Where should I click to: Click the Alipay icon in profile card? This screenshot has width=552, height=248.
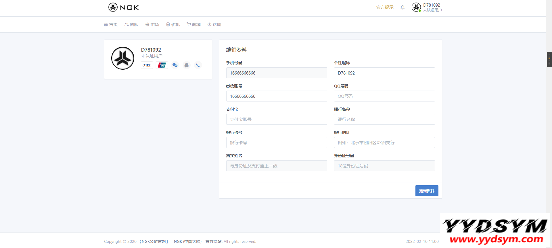147,65
